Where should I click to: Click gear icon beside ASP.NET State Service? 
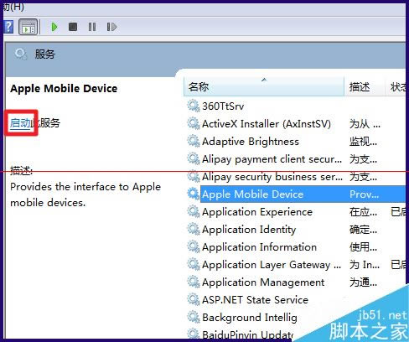(194, 299)
